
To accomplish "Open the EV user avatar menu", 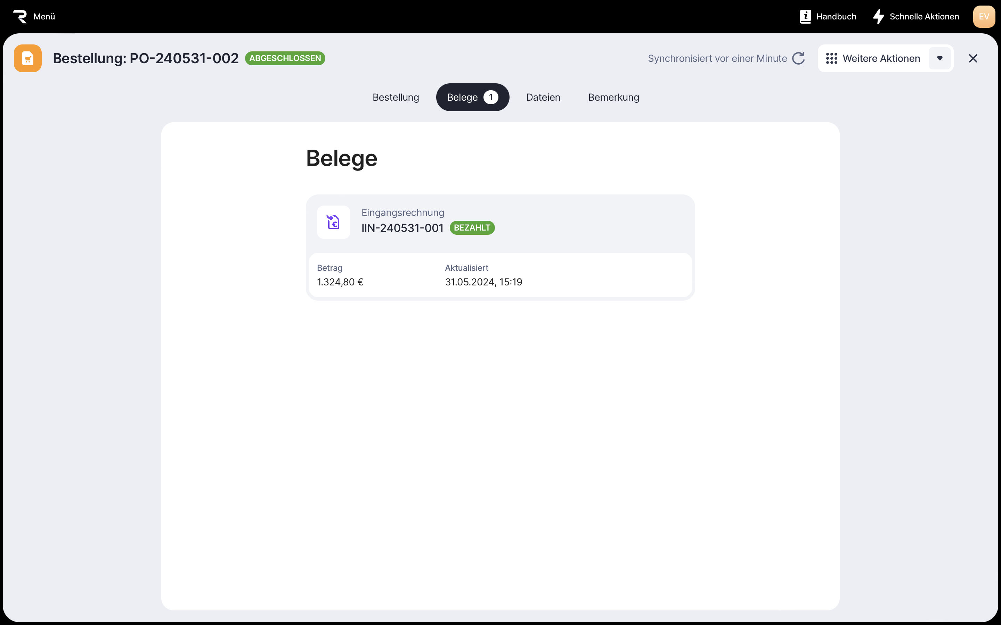I will 984,17.
